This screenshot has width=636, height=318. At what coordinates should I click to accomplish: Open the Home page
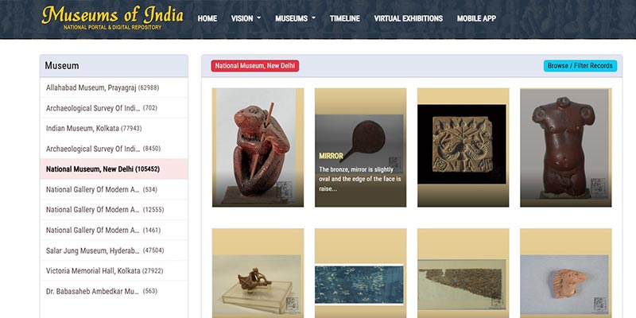[x=207, y=18]
